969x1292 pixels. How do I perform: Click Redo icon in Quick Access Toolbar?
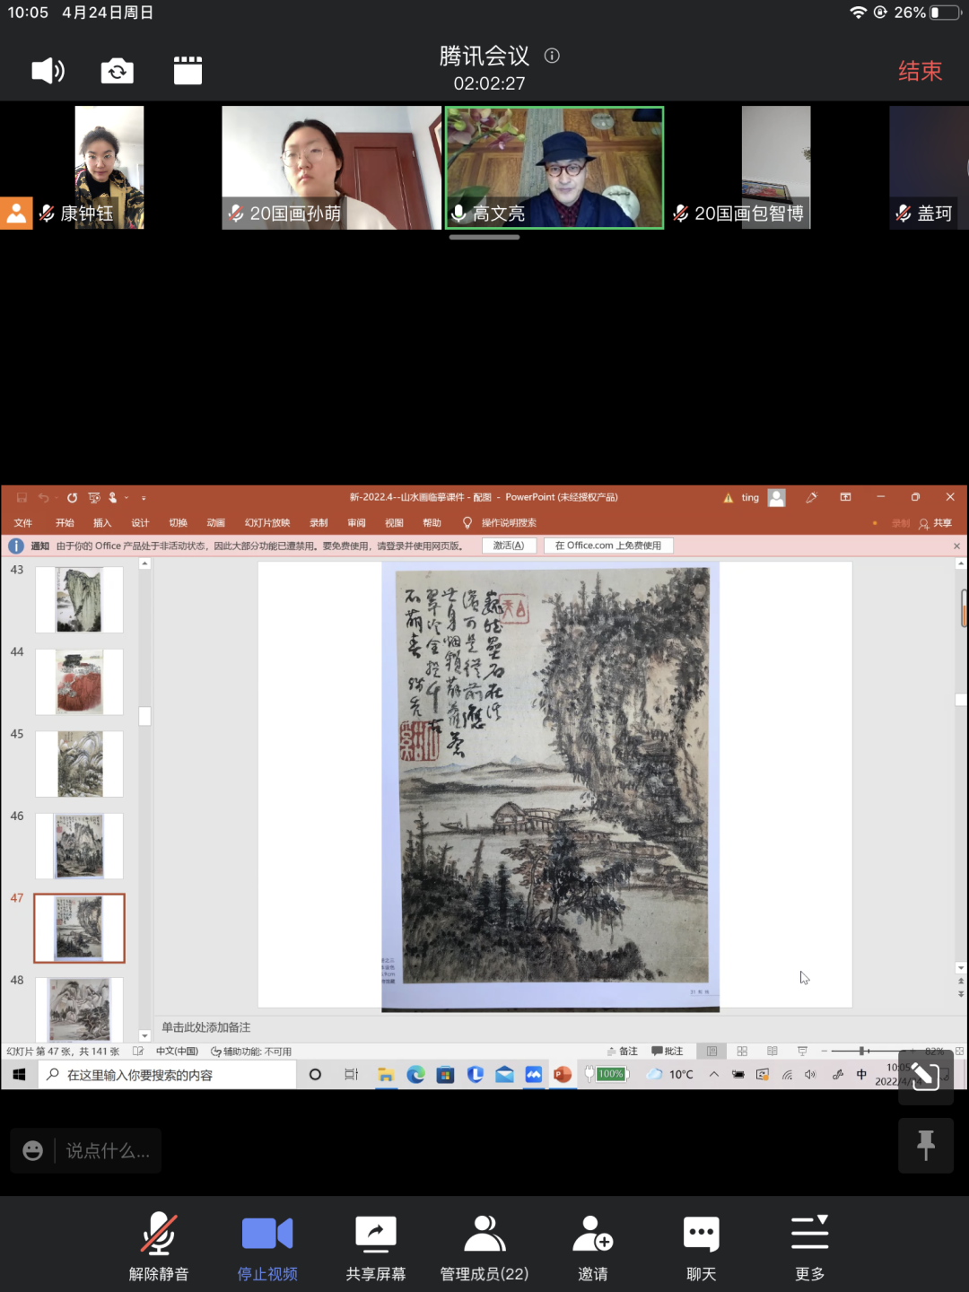tap(72, 497)
